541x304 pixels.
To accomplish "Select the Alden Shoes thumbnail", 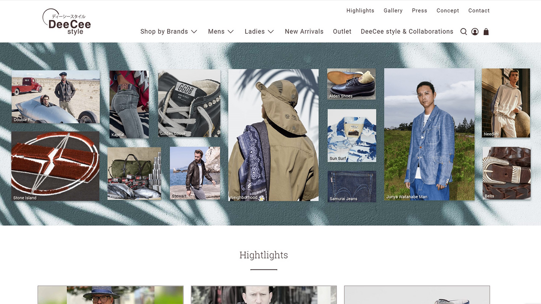I will [352, 84].
